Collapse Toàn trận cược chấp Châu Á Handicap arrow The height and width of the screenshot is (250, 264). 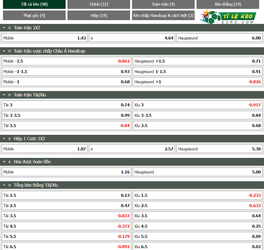pyautogui.click(x=4, y=51)
